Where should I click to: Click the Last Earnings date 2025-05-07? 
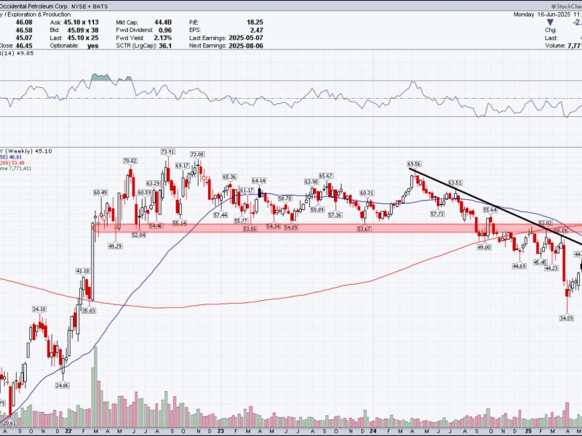point(246,38)
